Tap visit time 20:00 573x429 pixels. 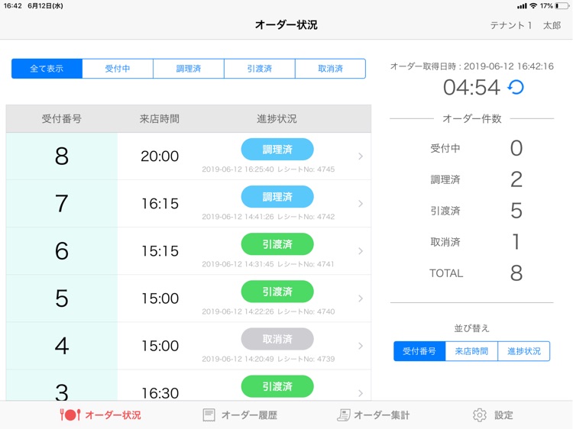click(160, 156)
